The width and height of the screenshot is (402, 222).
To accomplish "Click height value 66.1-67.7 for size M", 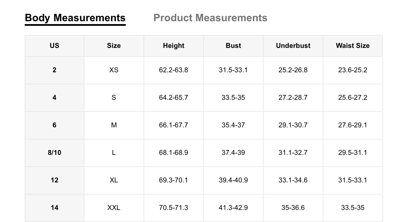I will 174,125.
